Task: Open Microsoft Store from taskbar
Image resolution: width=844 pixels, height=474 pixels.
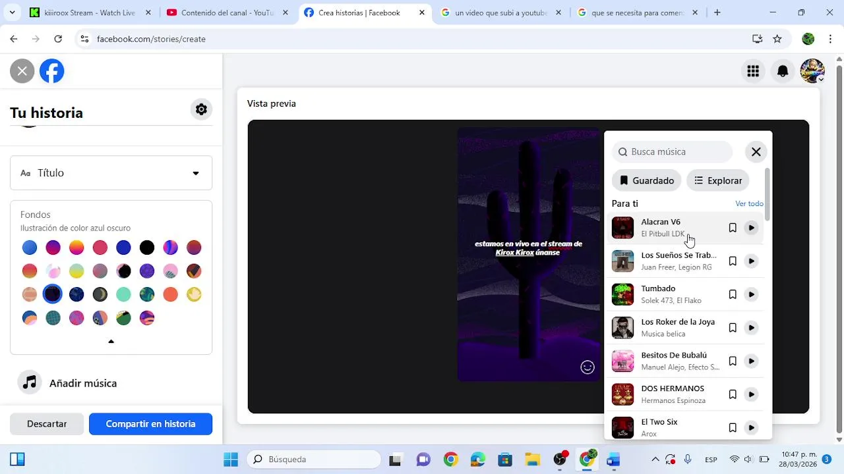Action: [x=505, y=460]
